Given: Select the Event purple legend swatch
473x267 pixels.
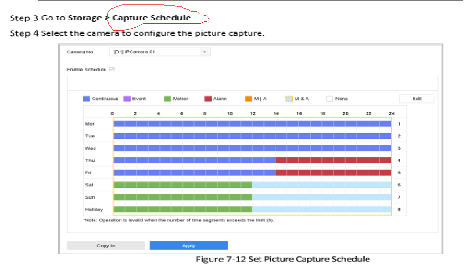Looking at the screenshot, I should [127, 99].
